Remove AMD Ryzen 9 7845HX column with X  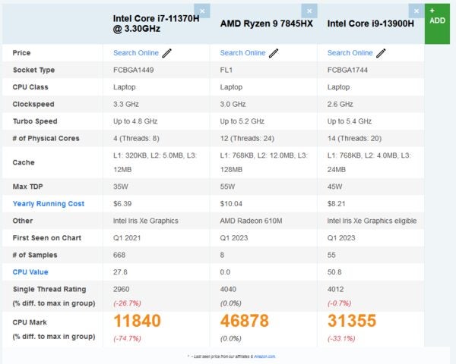tap(309, 11)
